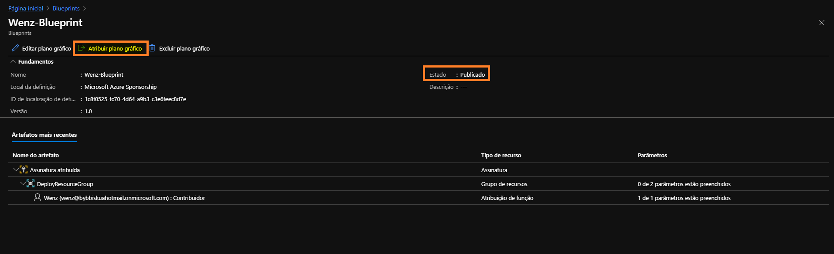
Task: Click the Parâmetros column header
Action: 652,156
